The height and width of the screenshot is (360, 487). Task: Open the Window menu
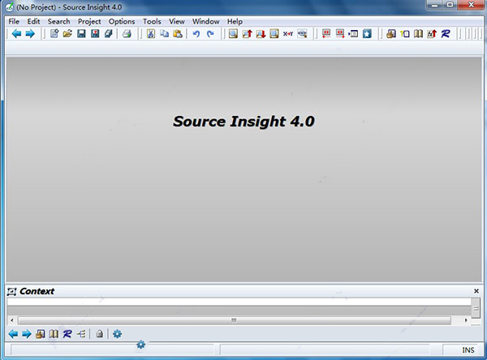[x=205, y=21]
